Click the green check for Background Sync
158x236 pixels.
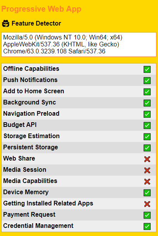pyautogui.click(x=147, y=103)
